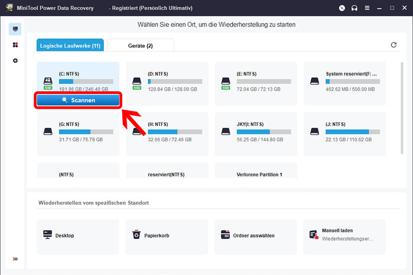Select the recovery monitor icon in sidebar
This screenshot has width=413, height=275.
tap(15, 29)
